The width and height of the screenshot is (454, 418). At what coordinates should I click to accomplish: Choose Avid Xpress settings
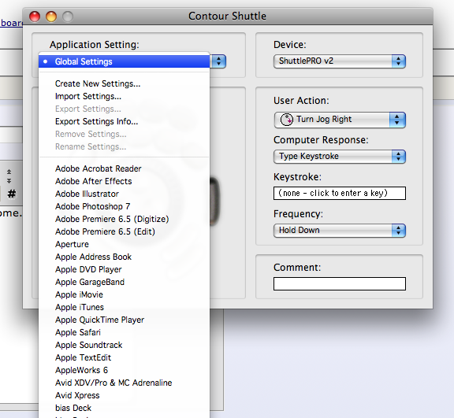pos(124,395)
